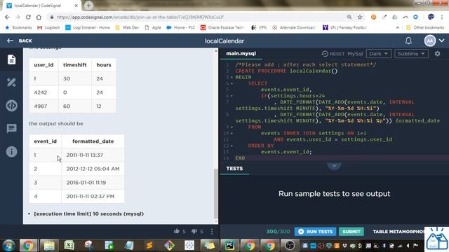Show the hidden bookmarks overflow chevron
Image resolution: width=449 pixels, height=252 pixels.
click(x=398, y=28)
